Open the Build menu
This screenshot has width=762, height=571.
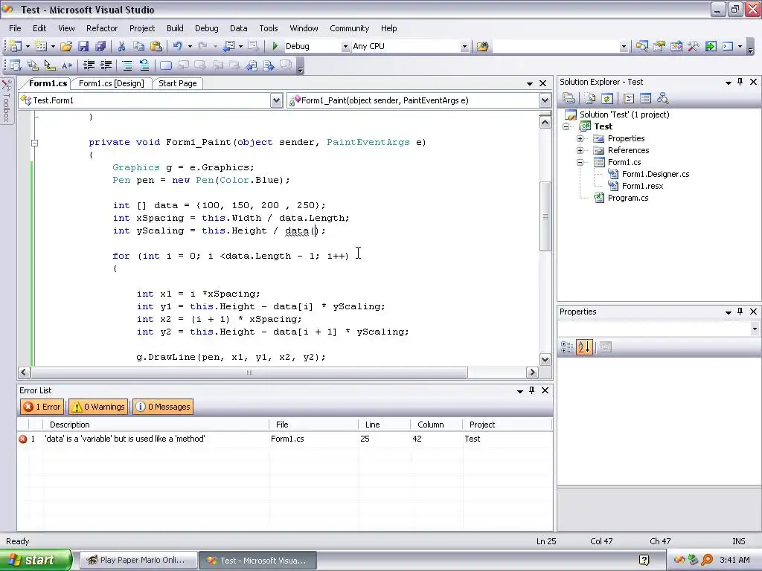point(175,28)
